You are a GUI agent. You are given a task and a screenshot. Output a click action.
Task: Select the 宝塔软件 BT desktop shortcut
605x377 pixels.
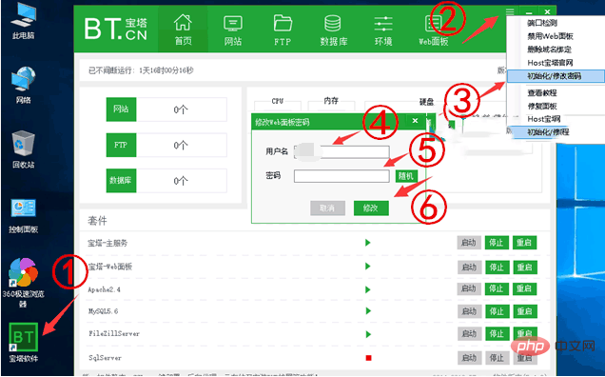pyautogui.click(x=24, y=342)
